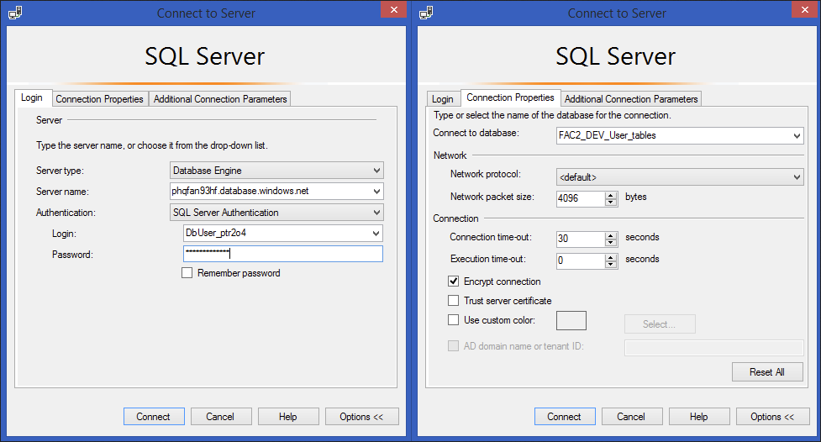This screenshot has height=442, width=821.
Task: Open the Server type dropdown
Action: pyautogui.click(x=376, y=171)
